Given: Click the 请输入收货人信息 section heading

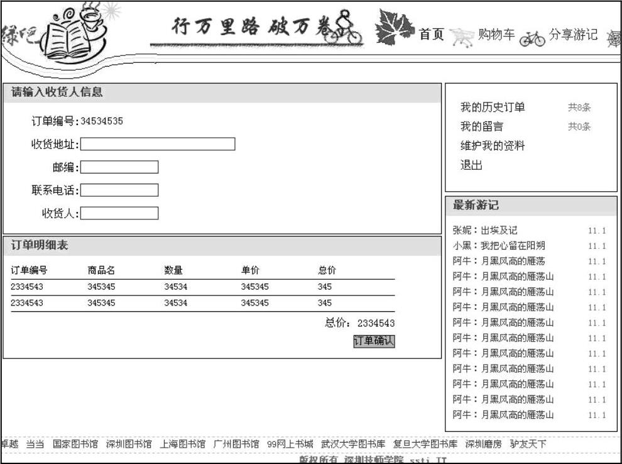Looking at the screenshot, I should [x=57, y=92].
